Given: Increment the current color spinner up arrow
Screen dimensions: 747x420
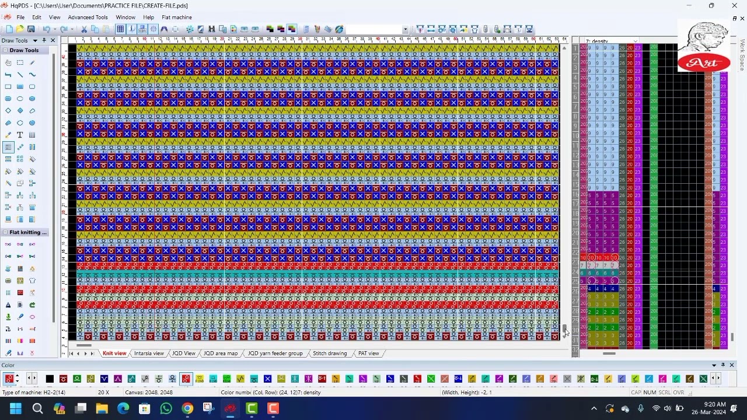Looking at the screenshot, I should [x=17, y=377].
